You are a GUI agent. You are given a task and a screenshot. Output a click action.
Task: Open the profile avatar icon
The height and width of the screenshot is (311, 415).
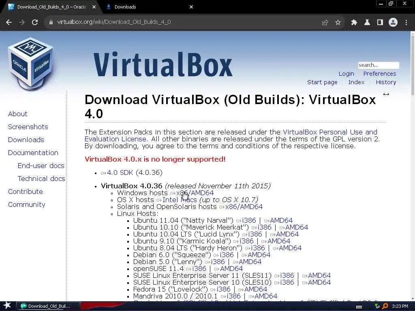coord(393,23)
